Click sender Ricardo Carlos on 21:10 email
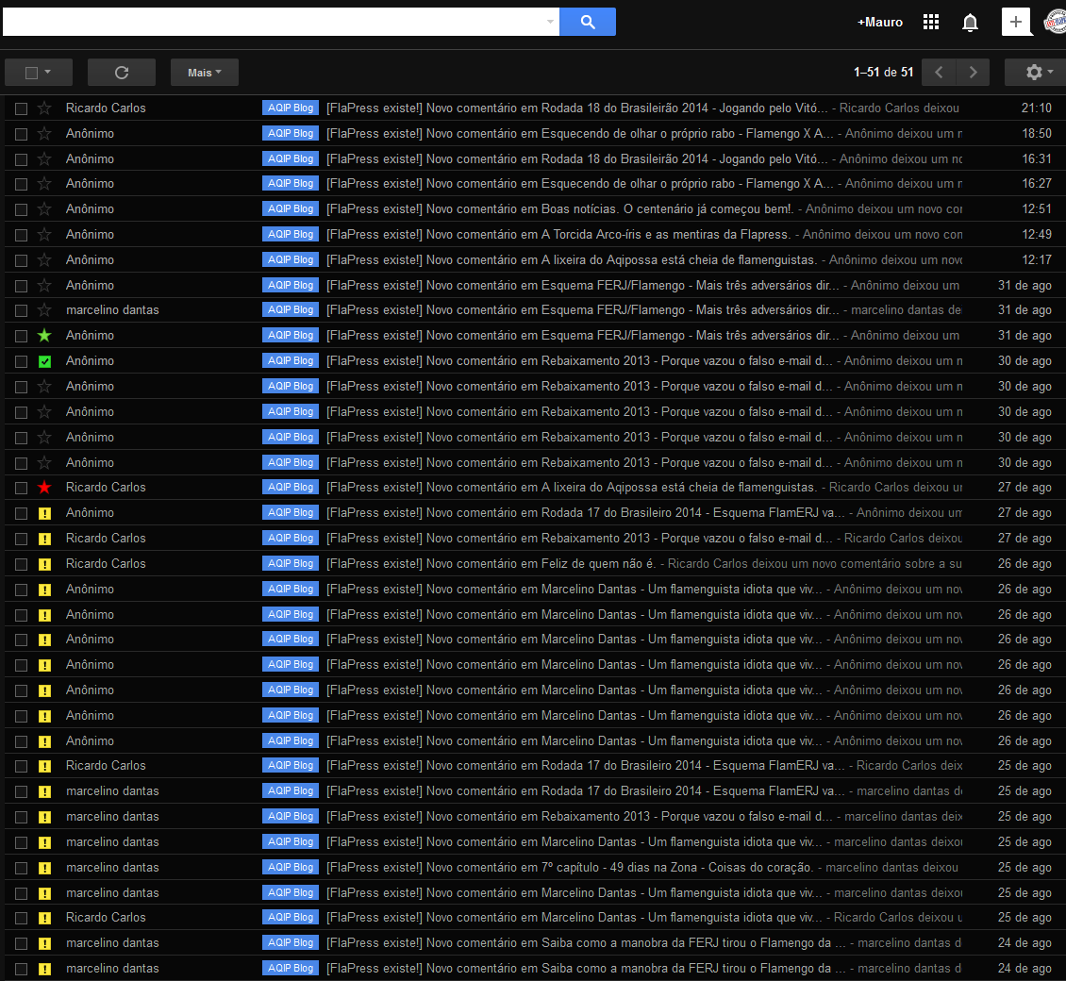 106,108
